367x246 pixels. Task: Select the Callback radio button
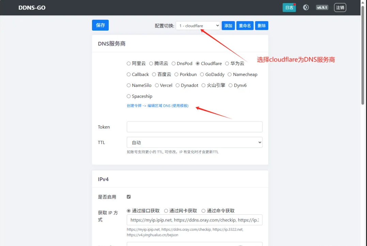click(x=128, y=75)
